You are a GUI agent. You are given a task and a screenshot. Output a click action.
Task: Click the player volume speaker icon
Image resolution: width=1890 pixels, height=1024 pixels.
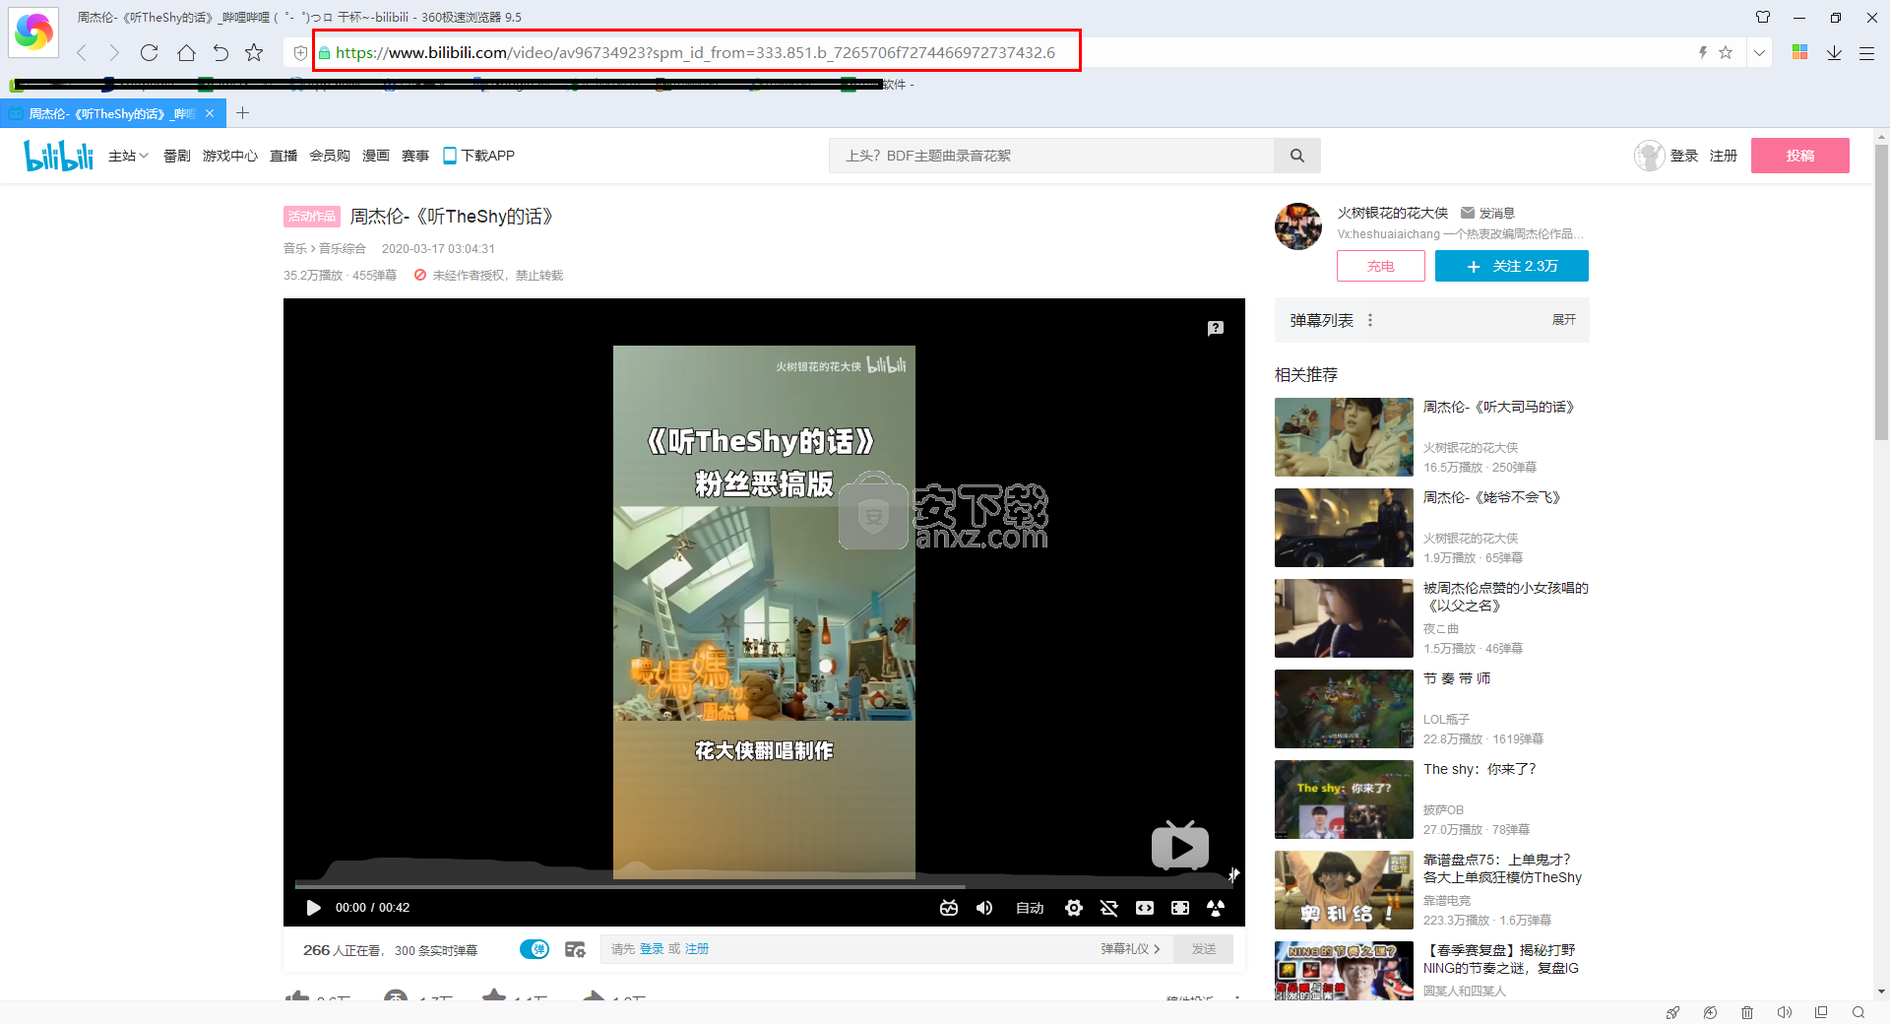point(984,908)
